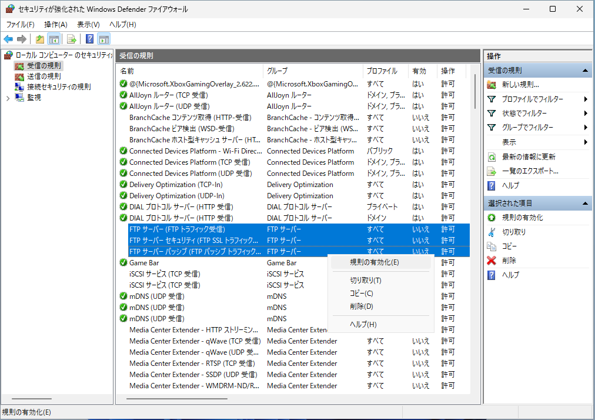Open the 操作(A) menu
Image resolution: width=595 pixels, height=420 pixels.
click(56, 25)
